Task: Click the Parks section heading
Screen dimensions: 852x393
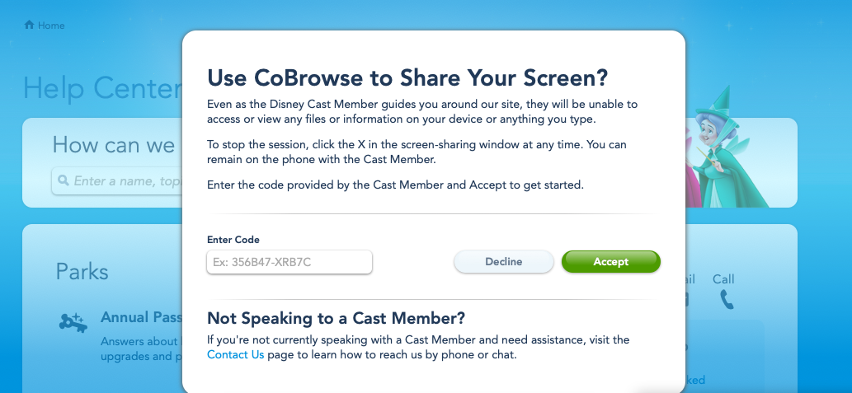Action: [82, 271]
